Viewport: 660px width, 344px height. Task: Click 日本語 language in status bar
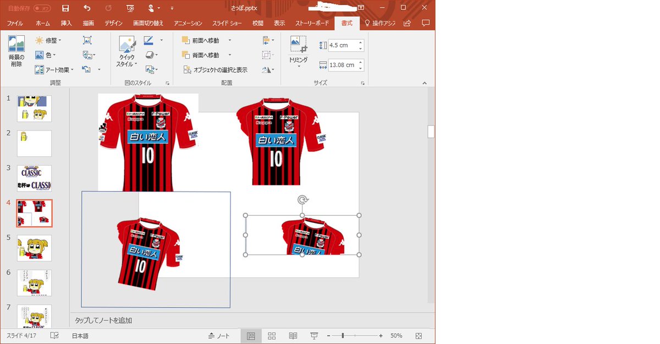pos(80,336)
